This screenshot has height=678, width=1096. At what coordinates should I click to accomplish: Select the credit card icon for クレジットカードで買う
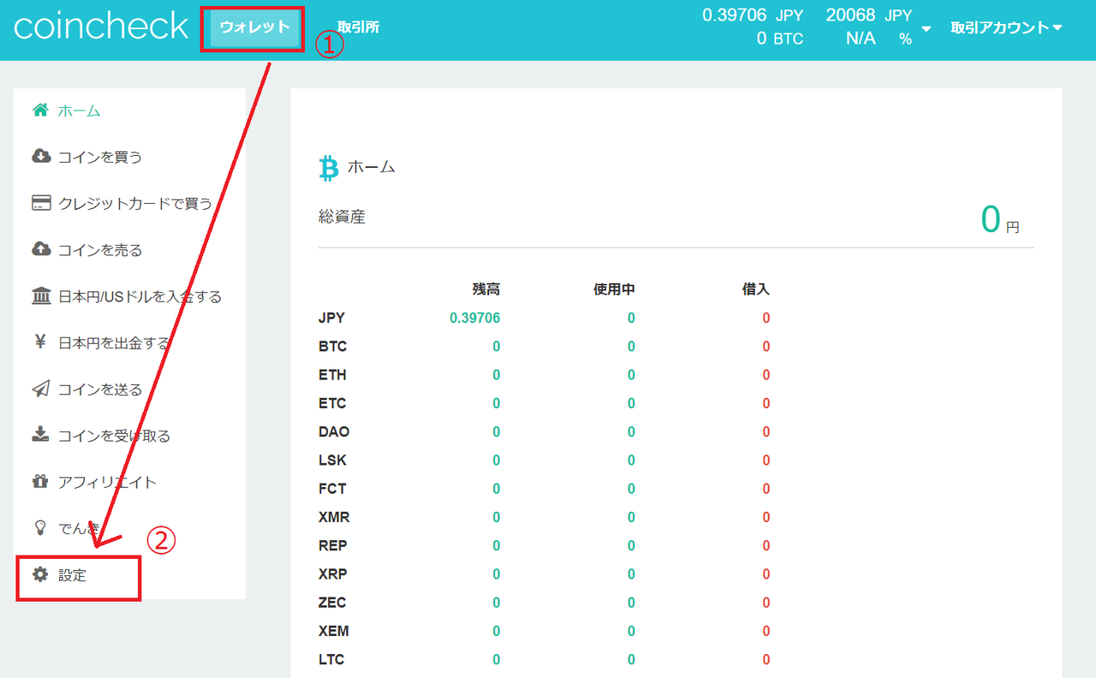pyautogui.click(x=39, y=203)
